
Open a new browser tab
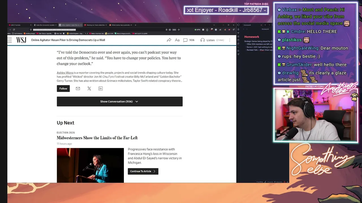(x=135, y=25)
